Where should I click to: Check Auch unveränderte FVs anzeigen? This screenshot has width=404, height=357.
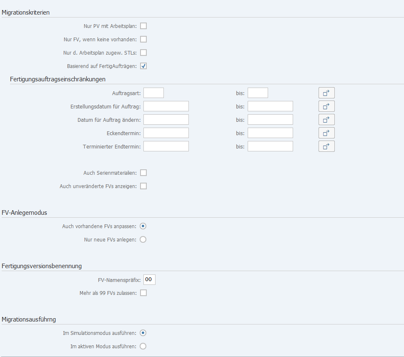[x=143, y=186]
